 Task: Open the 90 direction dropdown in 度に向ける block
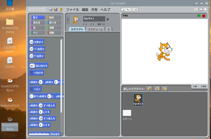[34, 65]
